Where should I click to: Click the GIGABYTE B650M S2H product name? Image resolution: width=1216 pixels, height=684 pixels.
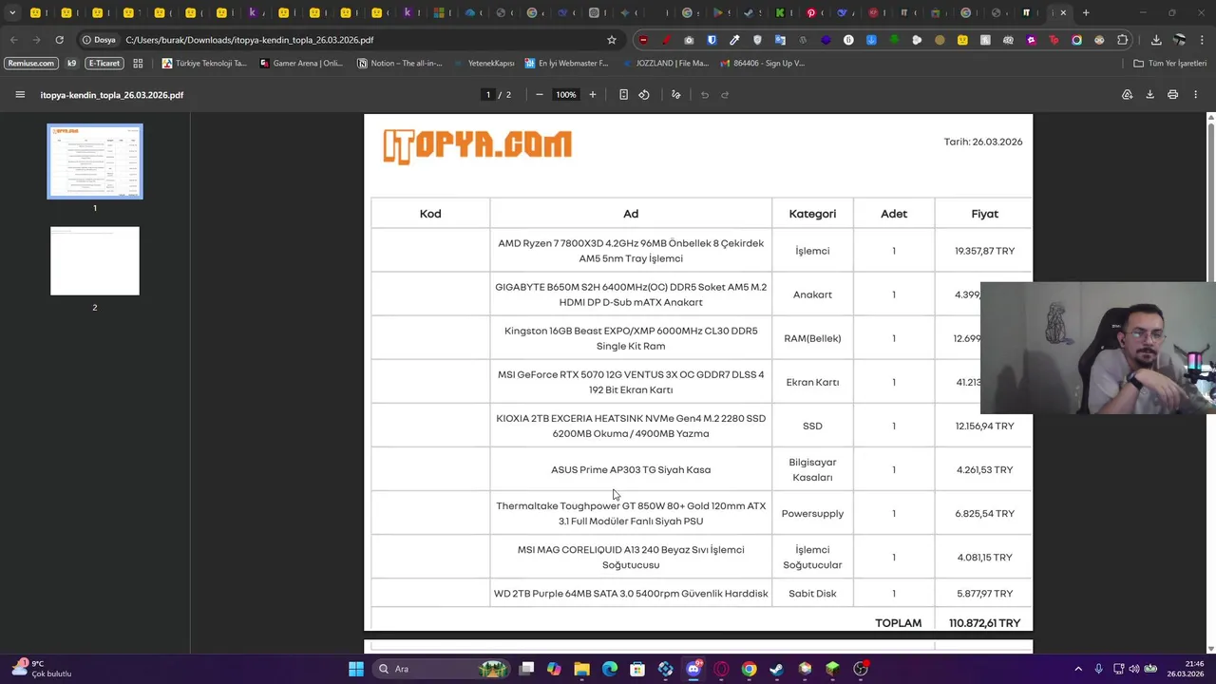pos(631,294)
